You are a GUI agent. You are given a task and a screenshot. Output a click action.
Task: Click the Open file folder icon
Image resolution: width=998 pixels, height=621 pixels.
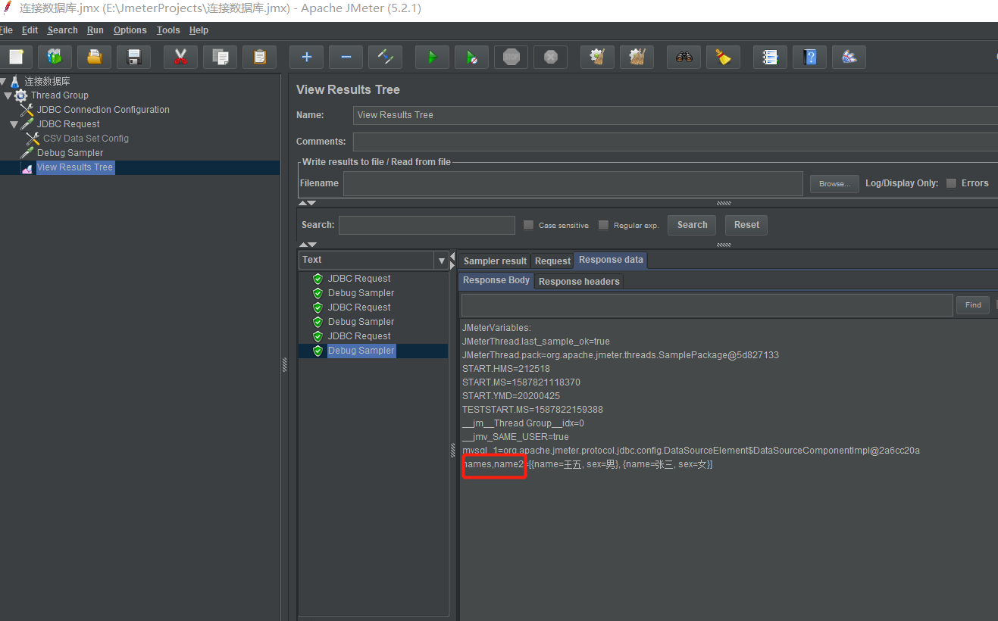(94, 57)
